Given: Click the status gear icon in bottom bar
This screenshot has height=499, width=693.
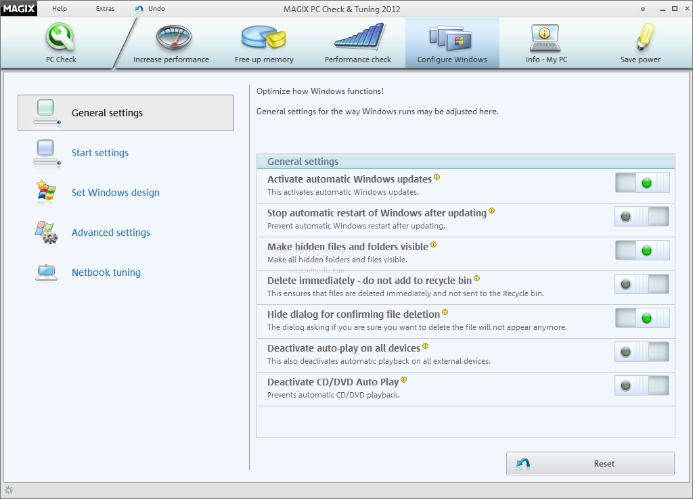Looking at the screenshot, I should tap(9, 490).
